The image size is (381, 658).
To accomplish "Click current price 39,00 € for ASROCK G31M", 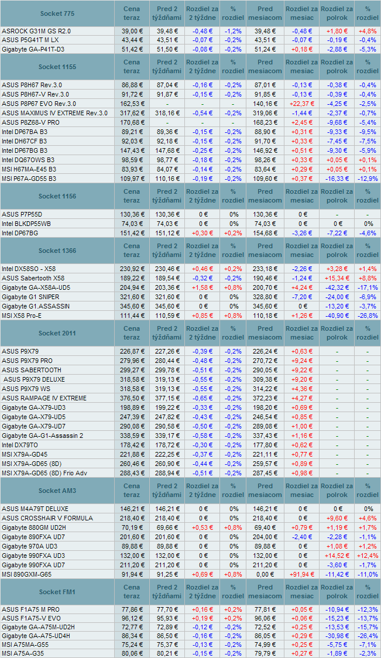I will [132, 31].
